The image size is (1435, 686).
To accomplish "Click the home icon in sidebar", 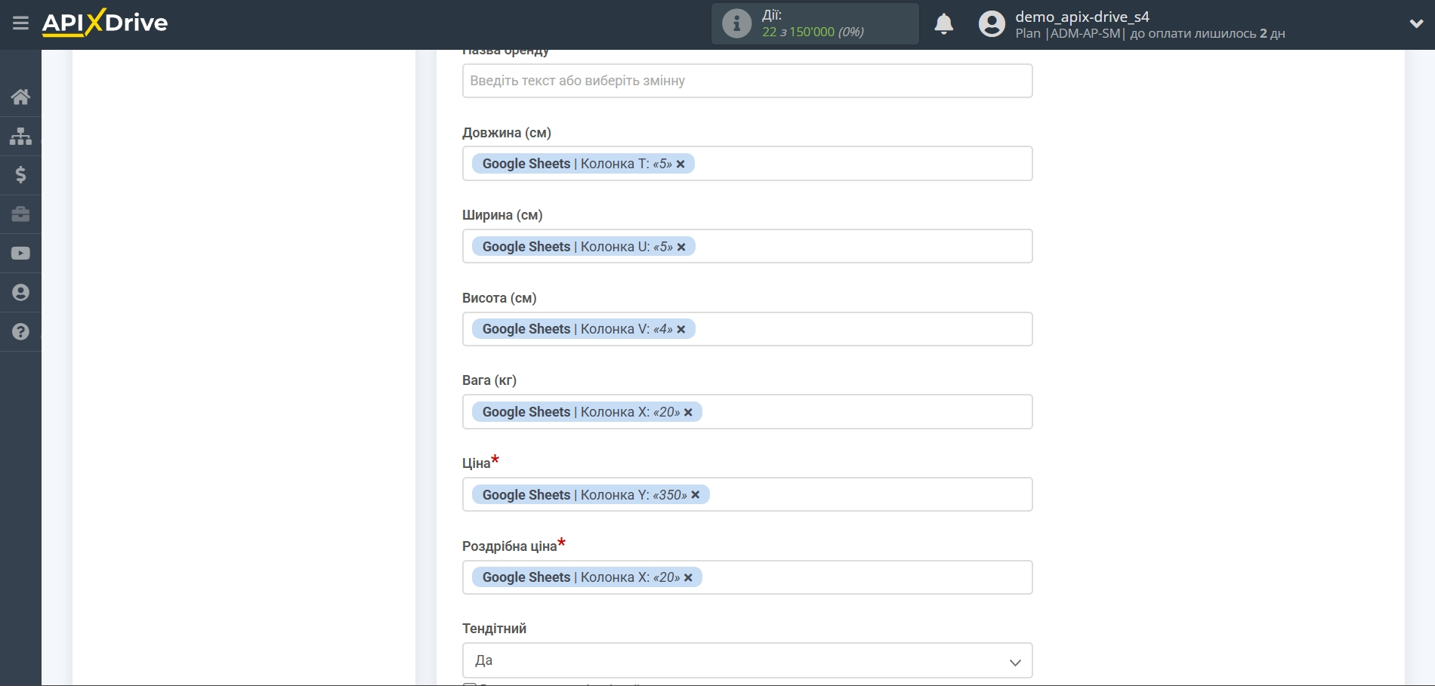I will point(20,97).
